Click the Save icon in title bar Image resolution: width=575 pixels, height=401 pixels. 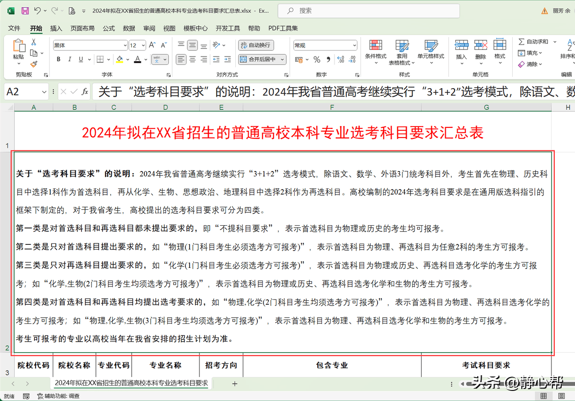pos(25,10)
